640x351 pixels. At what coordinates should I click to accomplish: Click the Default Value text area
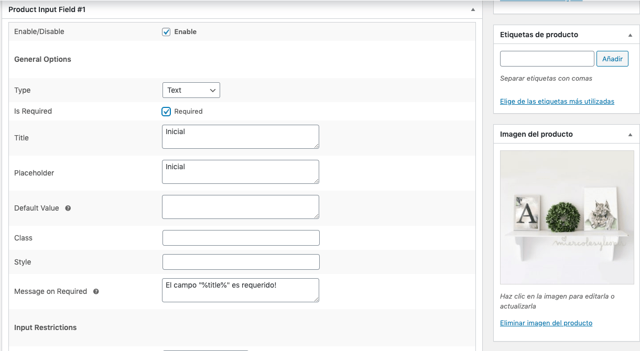(241, 207)
